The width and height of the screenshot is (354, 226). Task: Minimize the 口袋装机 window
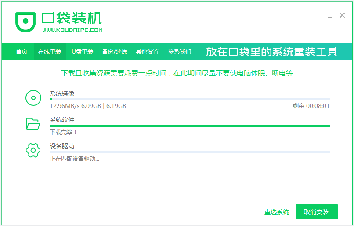[x=330, y=16]
